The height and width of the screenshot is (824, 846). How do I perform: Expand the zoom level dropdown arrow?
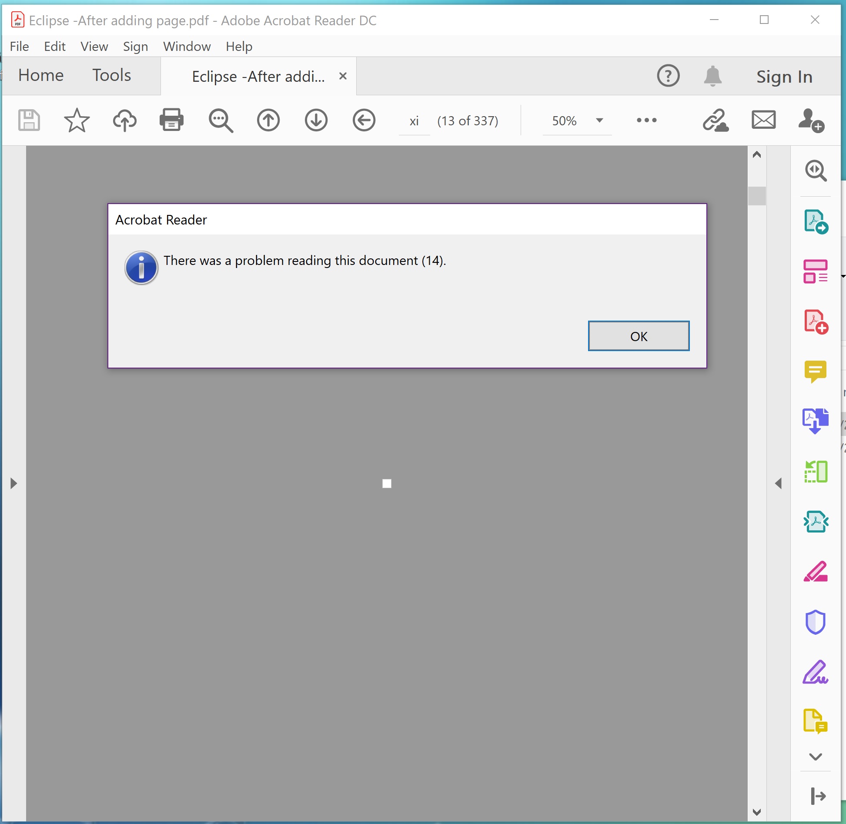599,121
